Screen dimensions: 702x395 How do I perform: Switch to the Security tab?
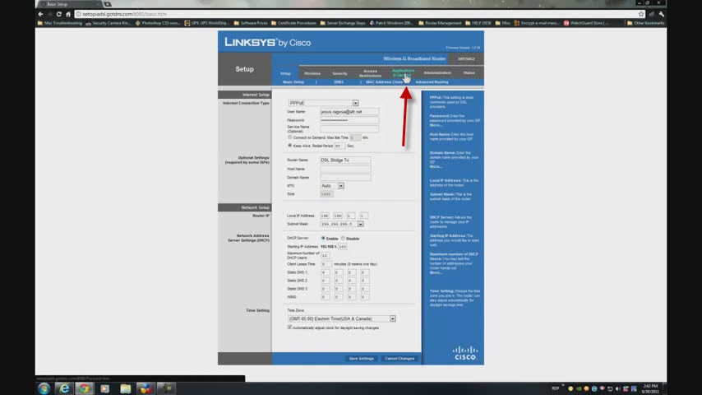coord(339,73)
